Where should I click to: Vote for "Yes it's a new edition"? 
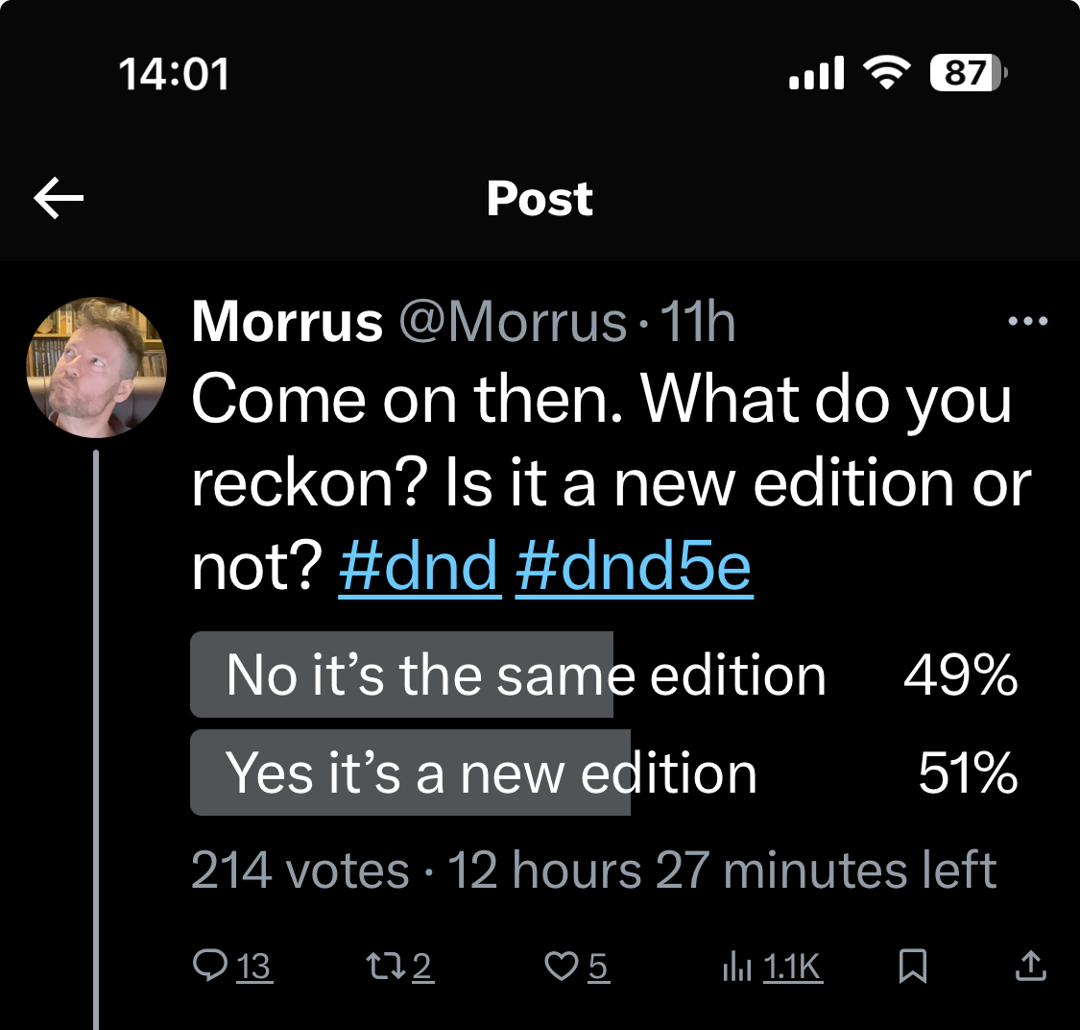point(492,773)
